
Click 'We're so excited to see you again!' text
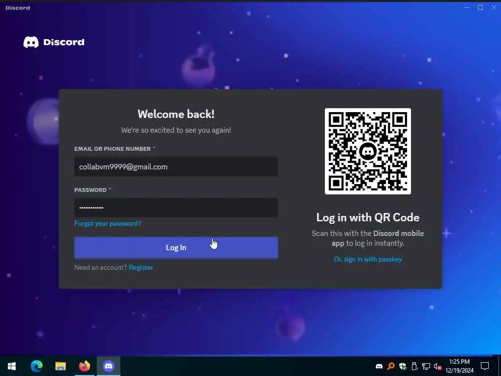[176, 130]
